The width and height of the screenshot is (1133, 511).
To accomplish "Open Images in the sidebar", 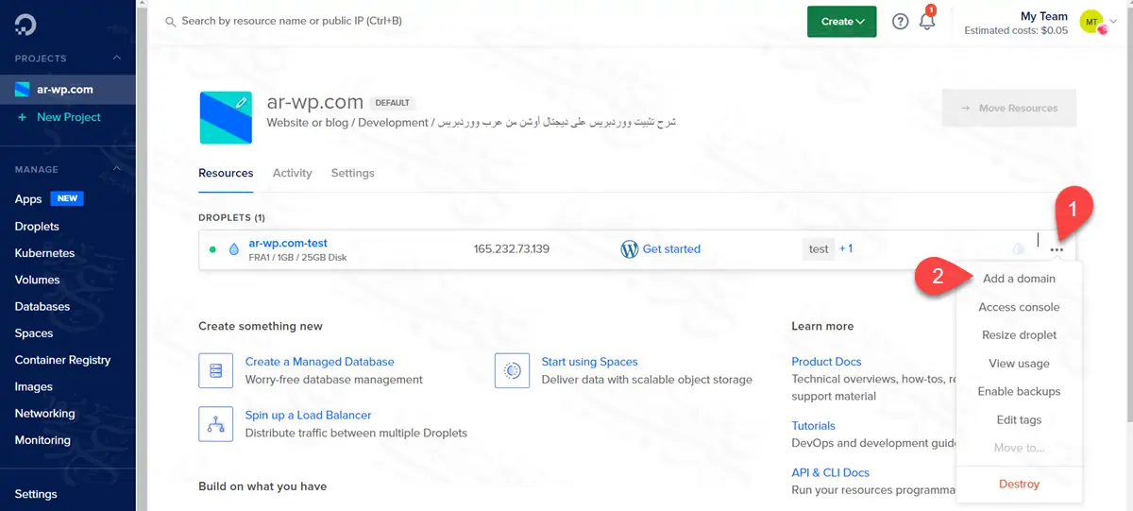I will [x=33, y=387].
